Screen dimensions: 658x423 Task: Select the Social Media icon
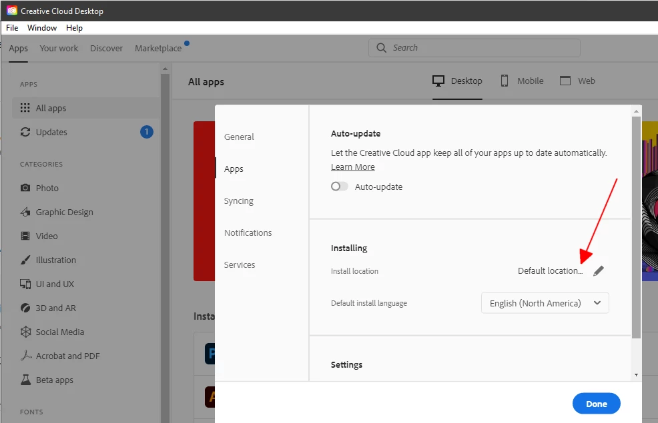point(25,332)
